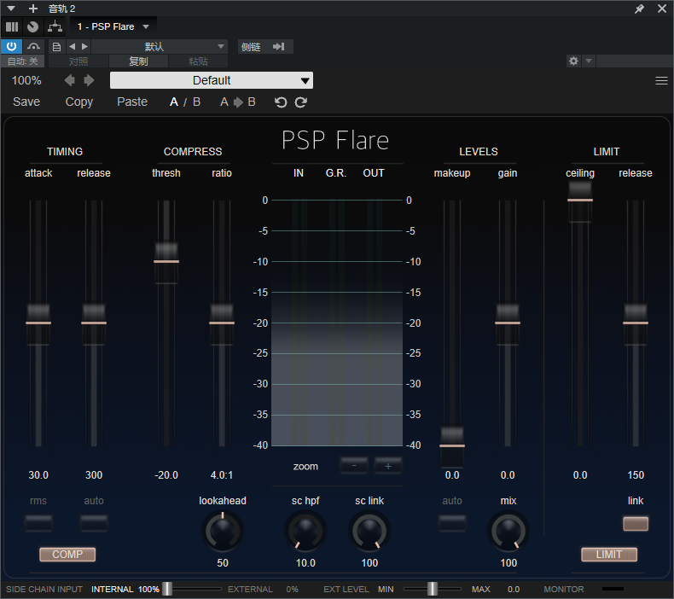The height and width of the screenshot is (599, 674).
Task: Click the sc link knob
Action: tap(369, 532)
